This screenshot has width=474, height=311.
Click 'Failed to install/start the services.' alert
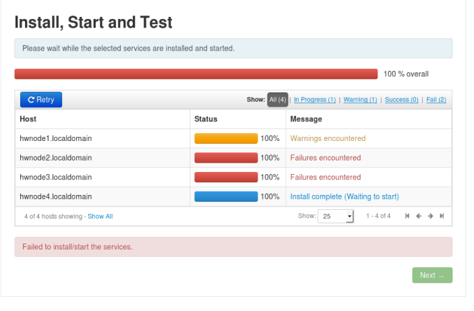[233, 247]
